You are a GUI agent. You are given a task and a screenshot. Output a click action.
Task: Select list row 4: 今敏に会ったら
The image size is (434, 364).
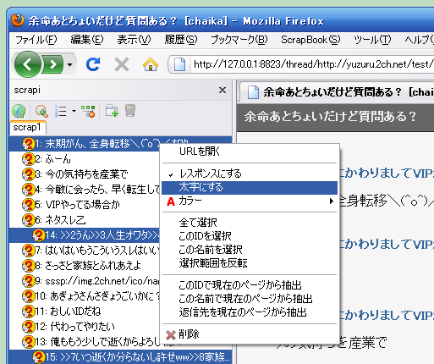click(85, 190)
